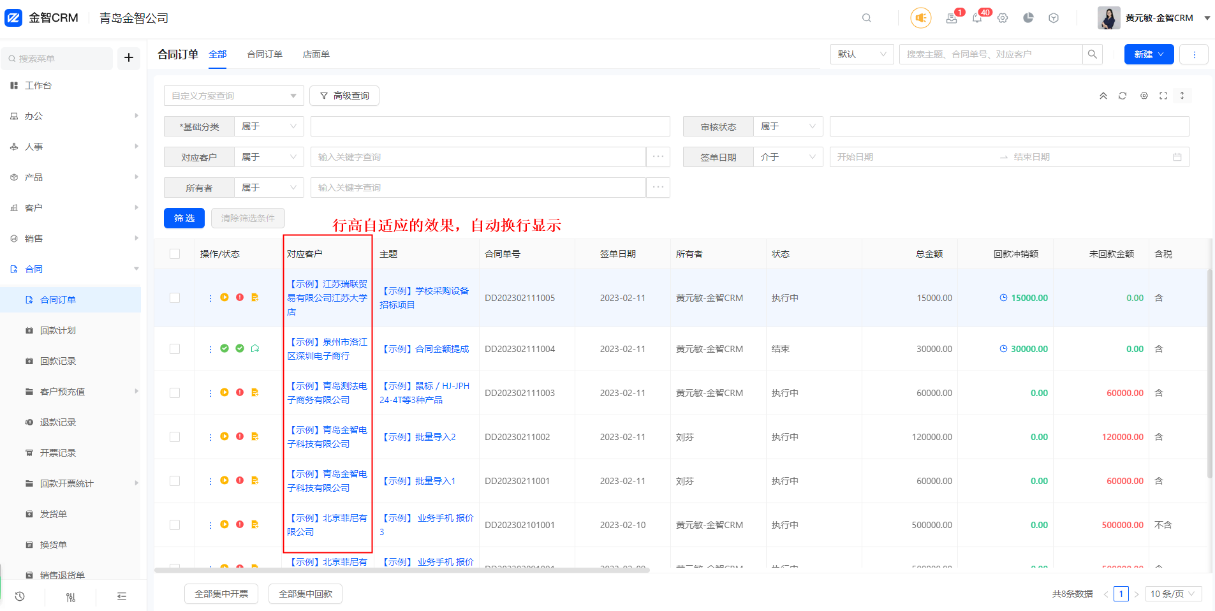Screen dimensions: 1215x611
Task: Open the 10 条/页 page size dropdown
Action: pyautogui.click(x=1174, y=594)
